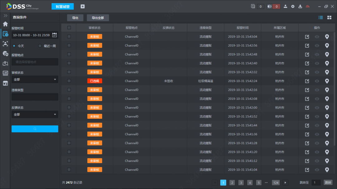Go to page 3
This screenshot has height=189, width=337.
point(241,182)
